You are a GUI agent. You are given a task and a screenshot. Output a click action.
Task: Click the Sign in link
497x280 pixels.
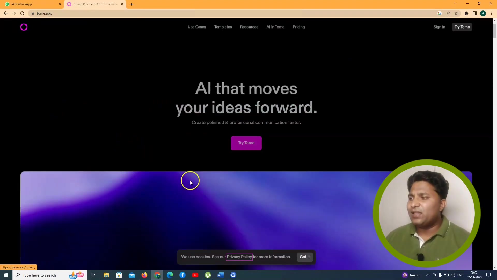[439, 27]
